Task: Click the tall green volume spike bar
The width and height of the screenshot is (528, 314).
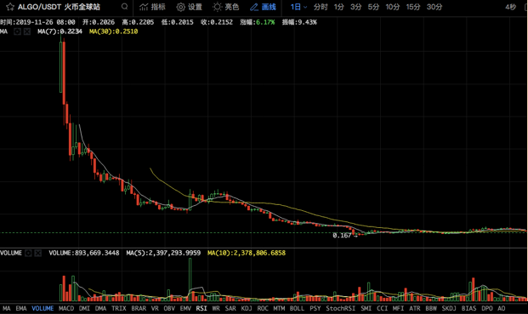Action: pyautogui.click(x=190, y=280)
